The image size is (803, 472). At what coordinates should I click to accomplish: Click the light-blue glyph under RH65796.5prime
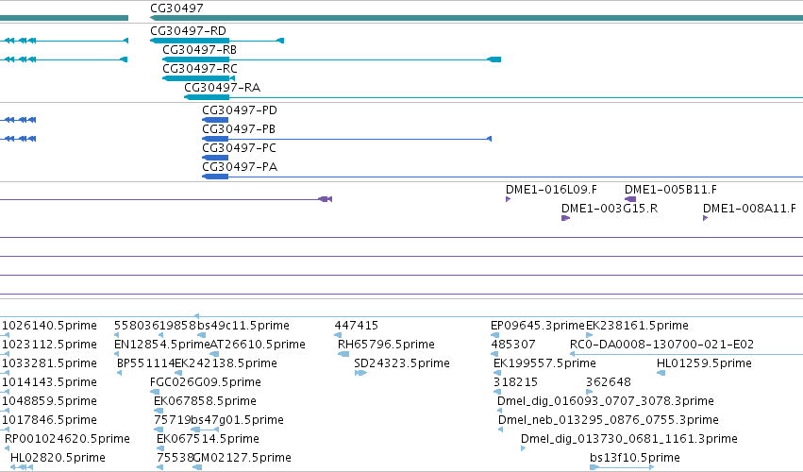point(343,354)
